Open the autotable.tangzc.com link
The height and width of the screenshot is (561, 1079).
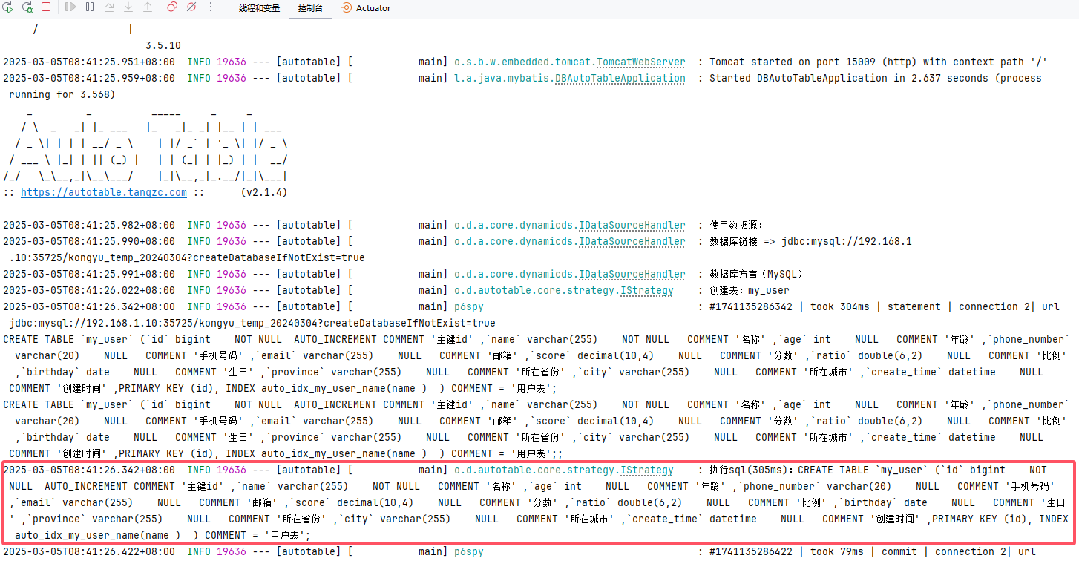coord(104,192)
